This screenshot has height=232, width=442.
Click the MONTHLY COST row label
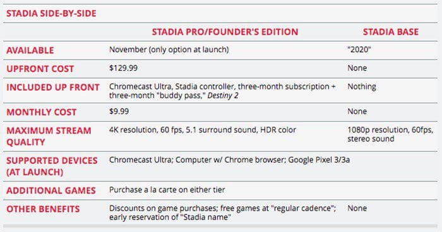click(42, 112)
